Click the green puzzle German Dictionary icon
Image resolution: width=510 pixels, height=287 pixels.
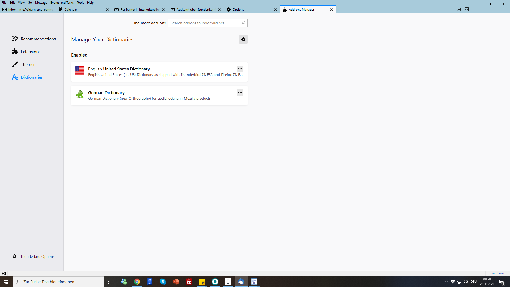[x=80, y=94]
